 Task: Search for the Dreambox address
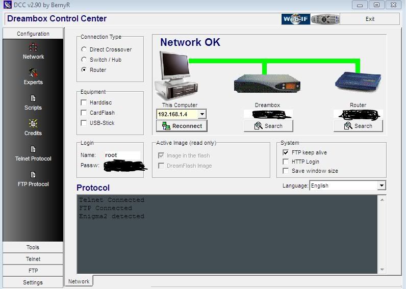click(x=268, y=126)
